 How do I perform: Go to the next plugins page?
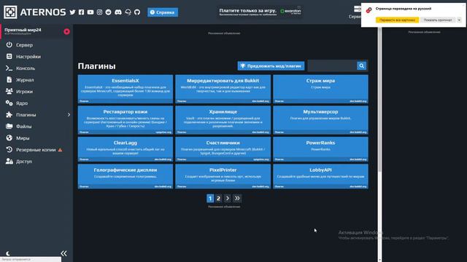[227, 198]
